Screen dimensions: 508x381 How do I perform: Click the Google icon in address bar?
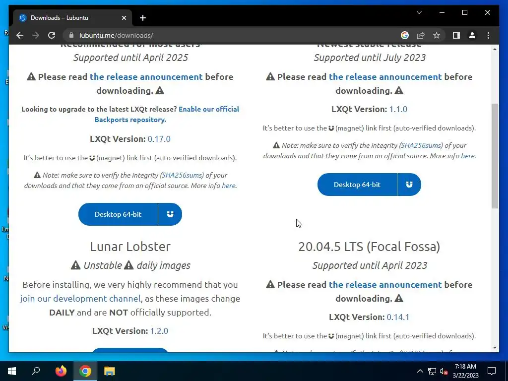[405, 35]
